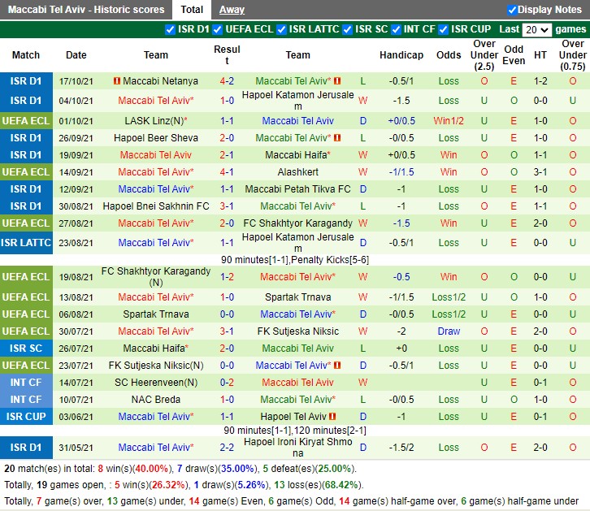Uncheck the UEFA ECL league filter
This screenshot has width=590, height=511.
tap(218, 29)
